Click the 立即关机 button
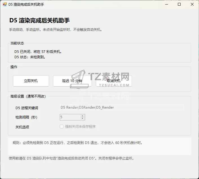This screenshot has width=199, height=179. pos(31,81)
